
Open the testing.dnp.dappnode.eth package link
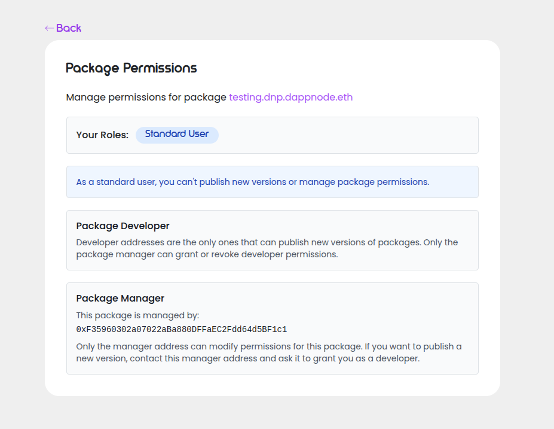(x=290, y=97)
